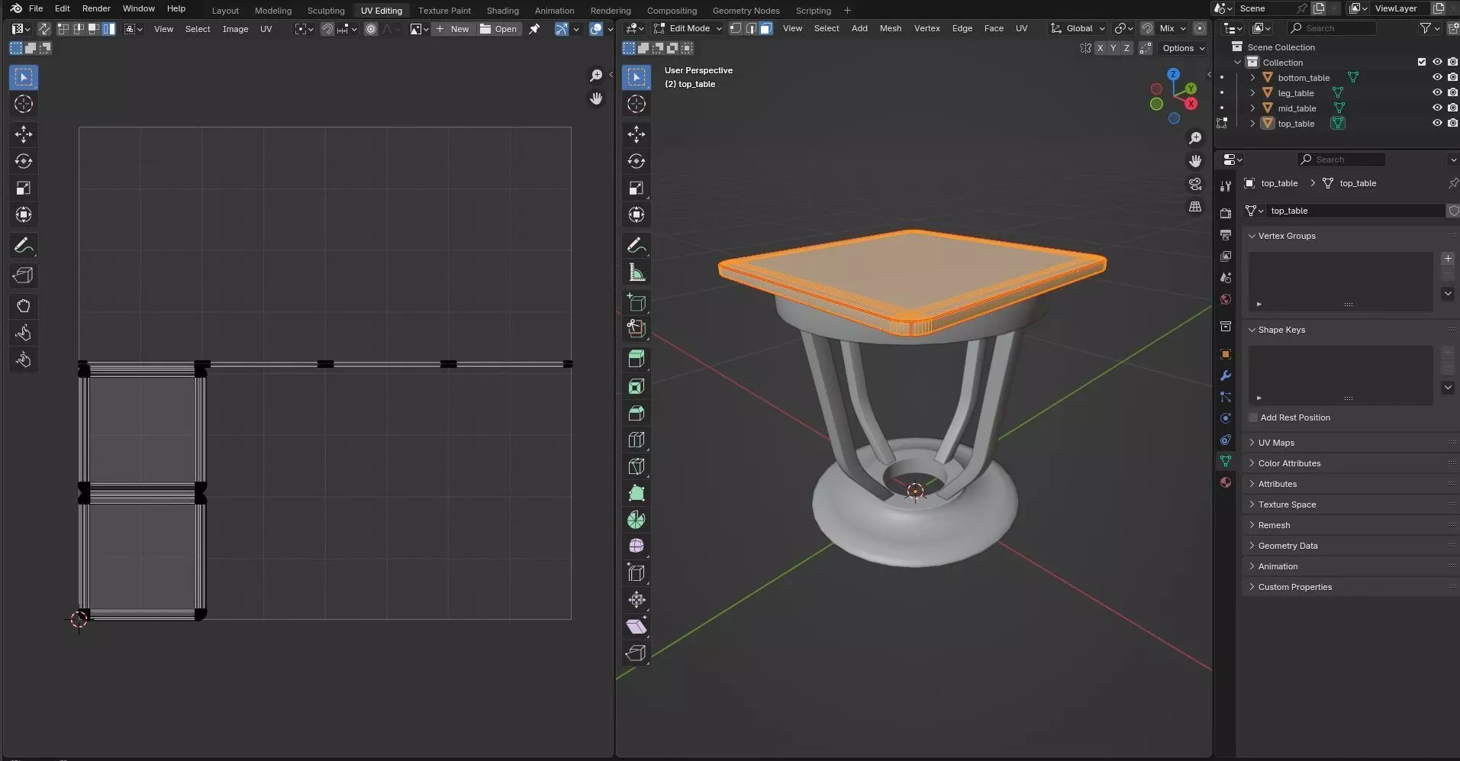Open the Mesh menu in 3D viewport
The width and height of the screenshot is (1460, 761).
(890, 28)
